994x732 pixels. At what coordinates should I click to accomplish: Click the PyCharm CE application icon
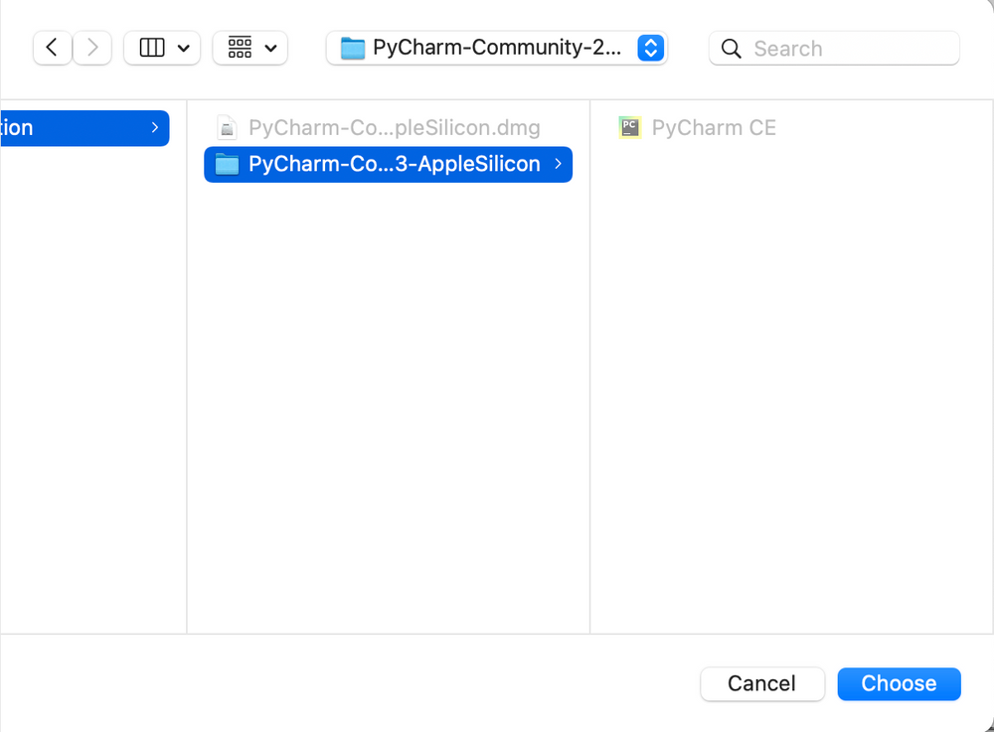click(629, 127)
